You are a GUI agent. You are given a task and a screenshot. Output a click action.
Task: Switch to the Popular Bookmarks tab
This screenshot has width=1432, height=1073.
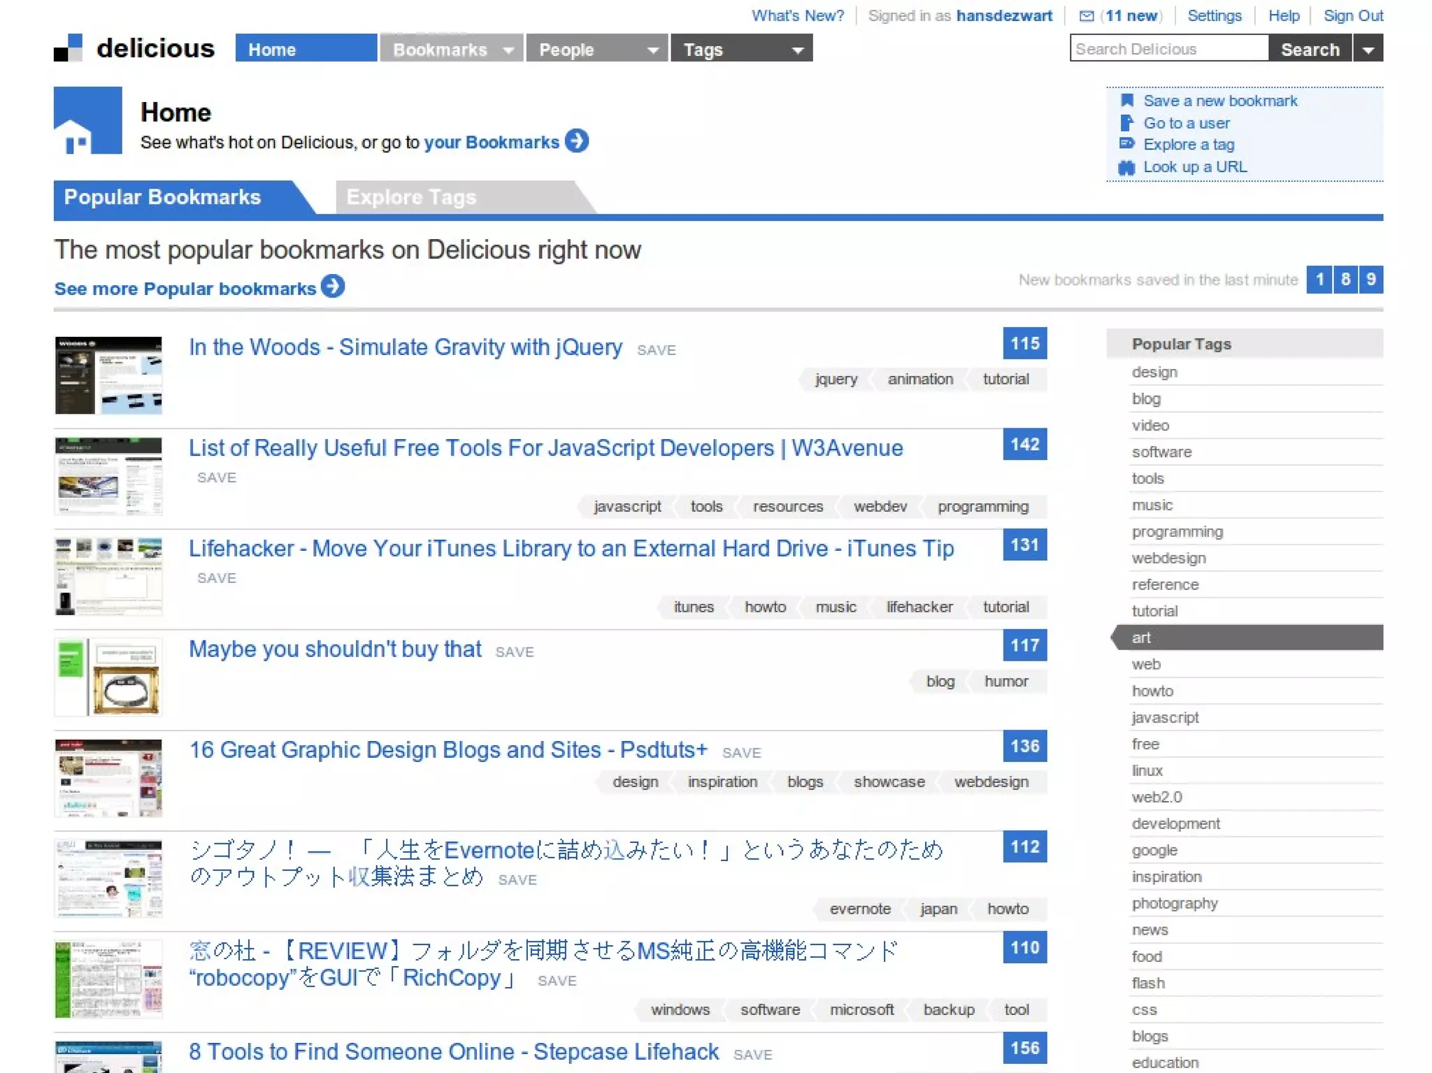183,197
